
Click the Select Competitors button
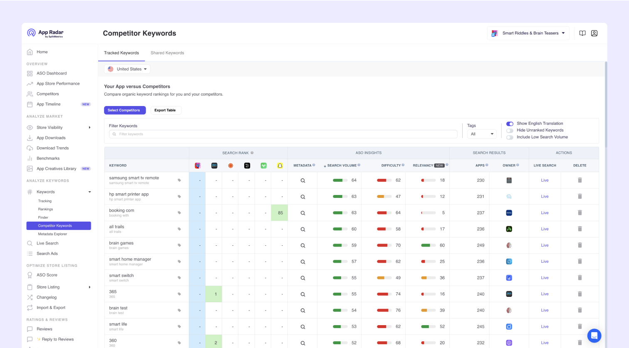[124, 110]
